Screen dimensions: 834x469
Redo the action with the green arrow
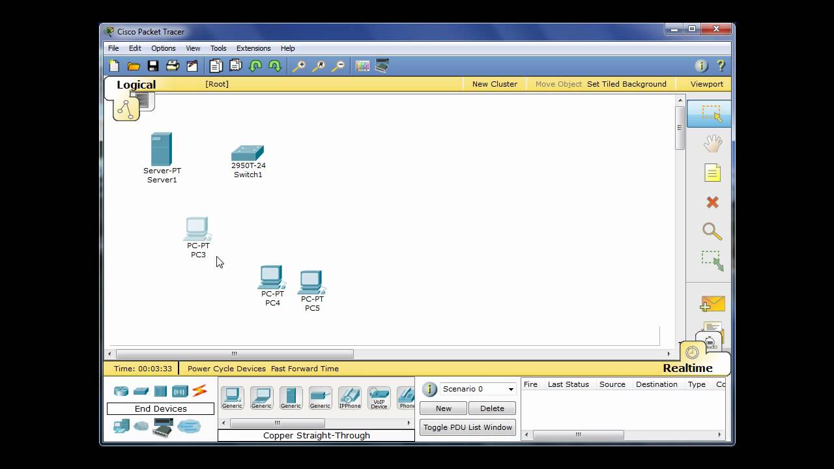click(275, 66)
